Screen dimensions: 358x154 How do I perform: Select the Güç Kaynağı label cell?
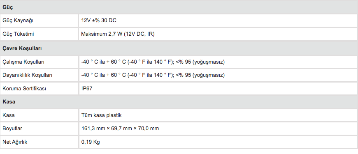(x=39, y=21)
